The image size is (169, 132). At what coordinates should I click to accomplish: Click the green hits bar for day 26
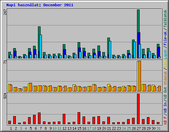coord(133,49)
